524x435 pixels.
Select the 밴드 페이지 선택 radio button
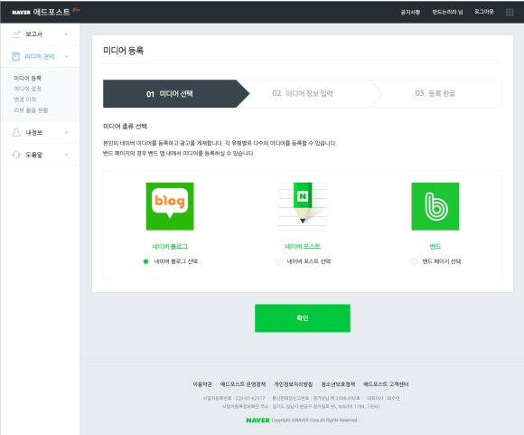pos(414,261)
